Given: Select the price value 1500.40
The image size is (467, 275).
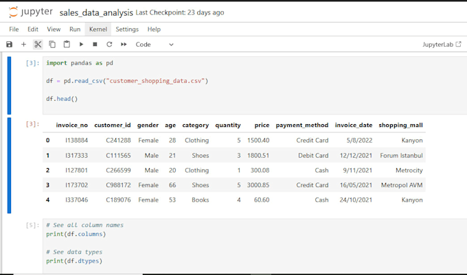Looking at the screenshot, I should coord(258,141).
